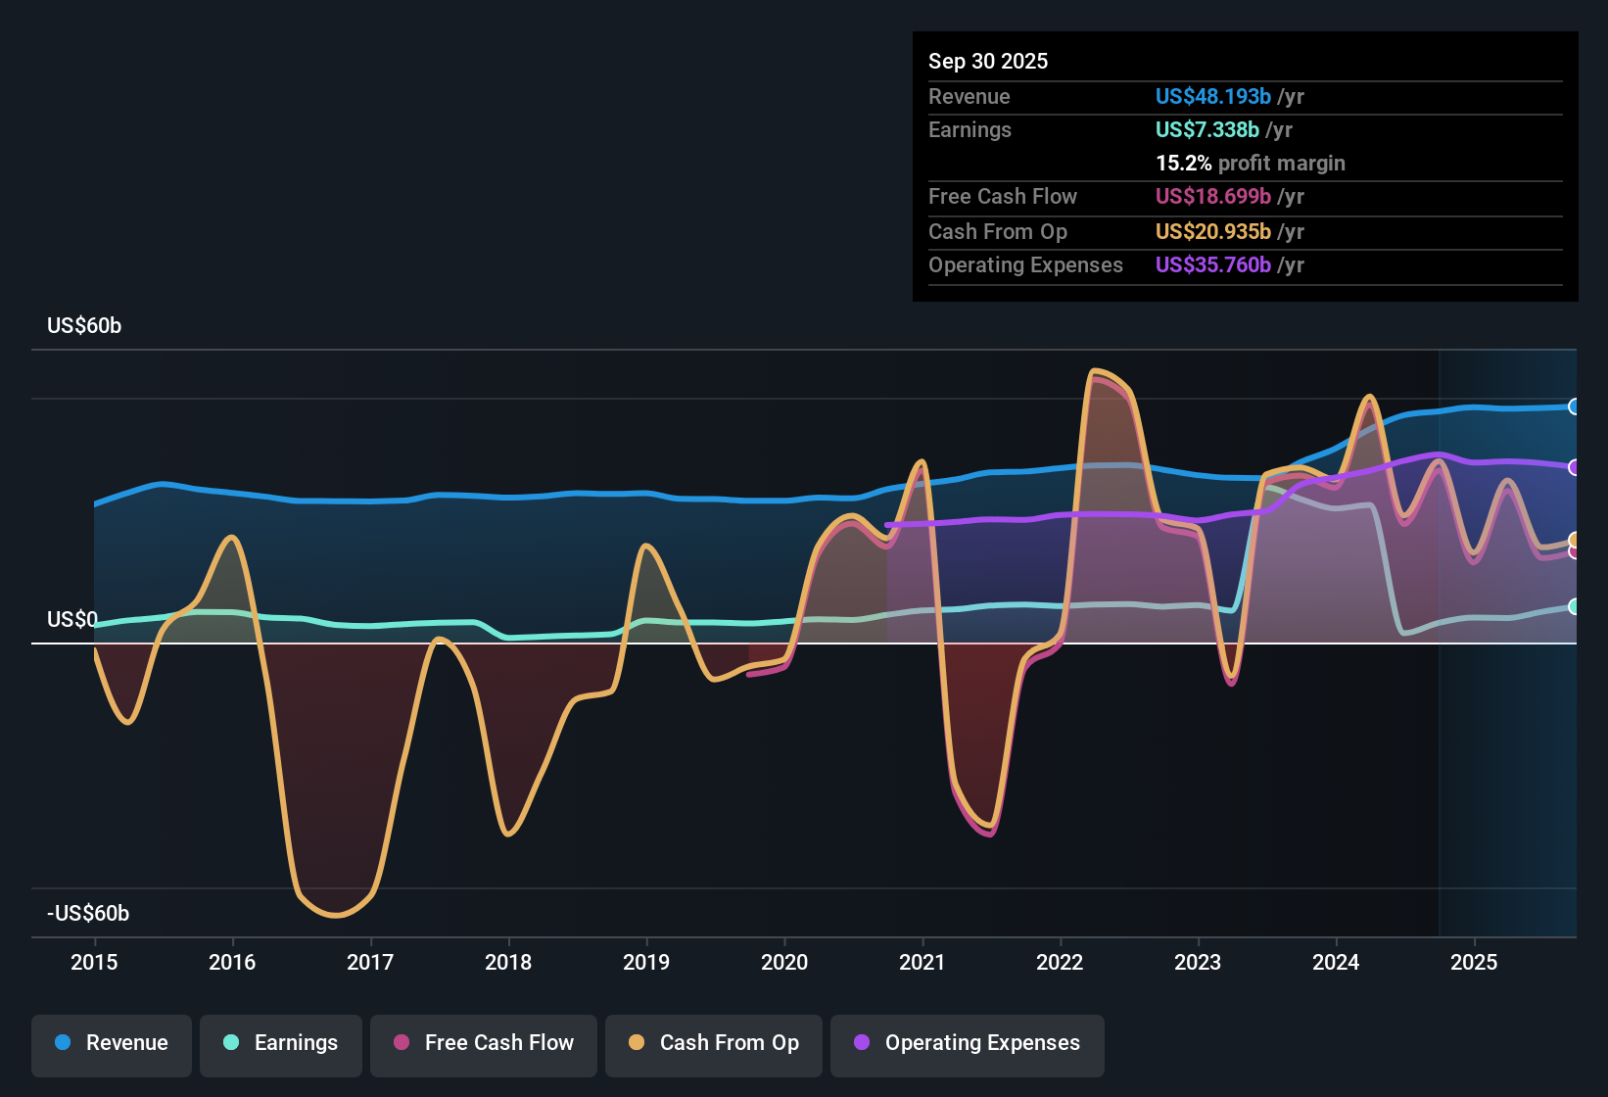Select the Operating Expenses endpoint marker

point(1575,468)
